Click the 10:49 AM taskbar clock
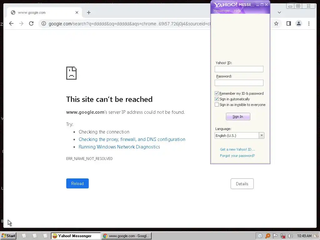The width and height of the screenshot is (320, 240). click(304, 236)
